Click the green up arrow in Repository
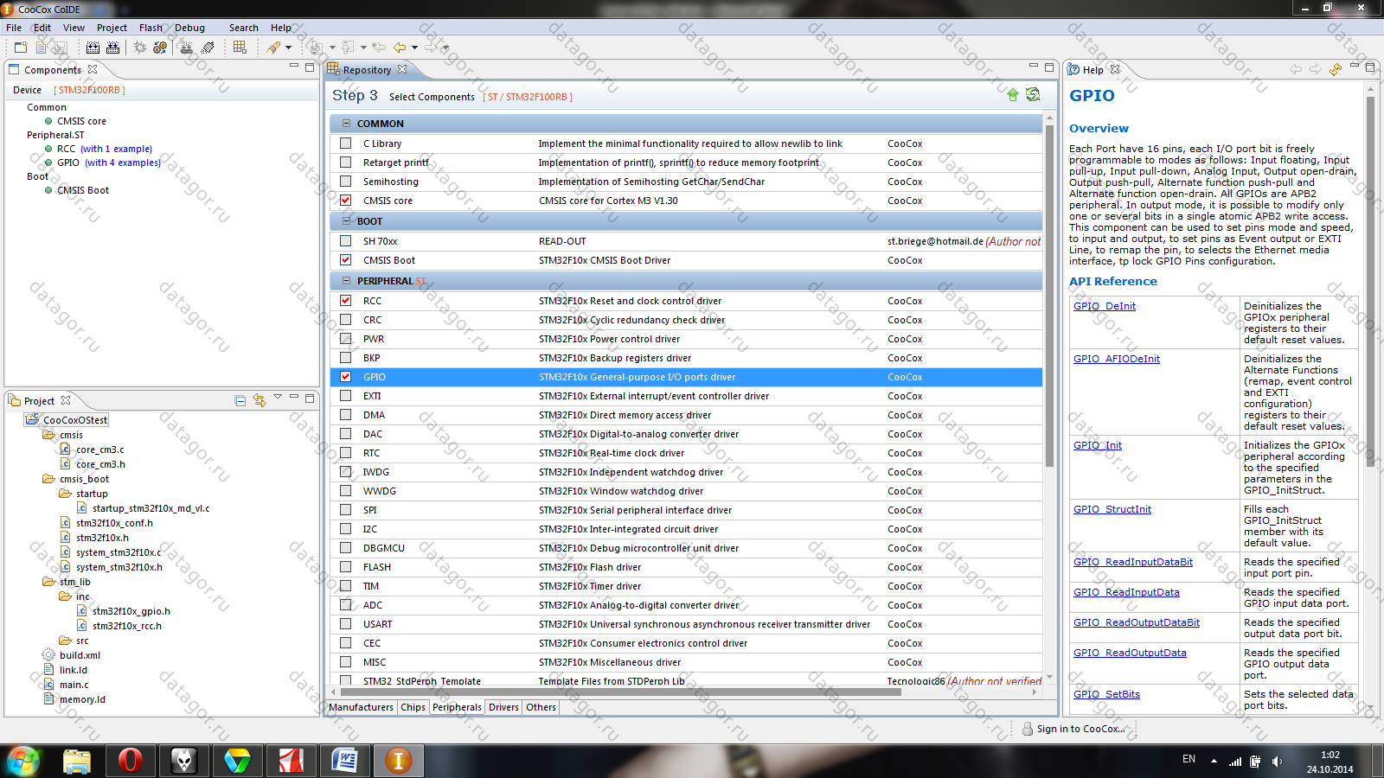 click(1013, 95)
